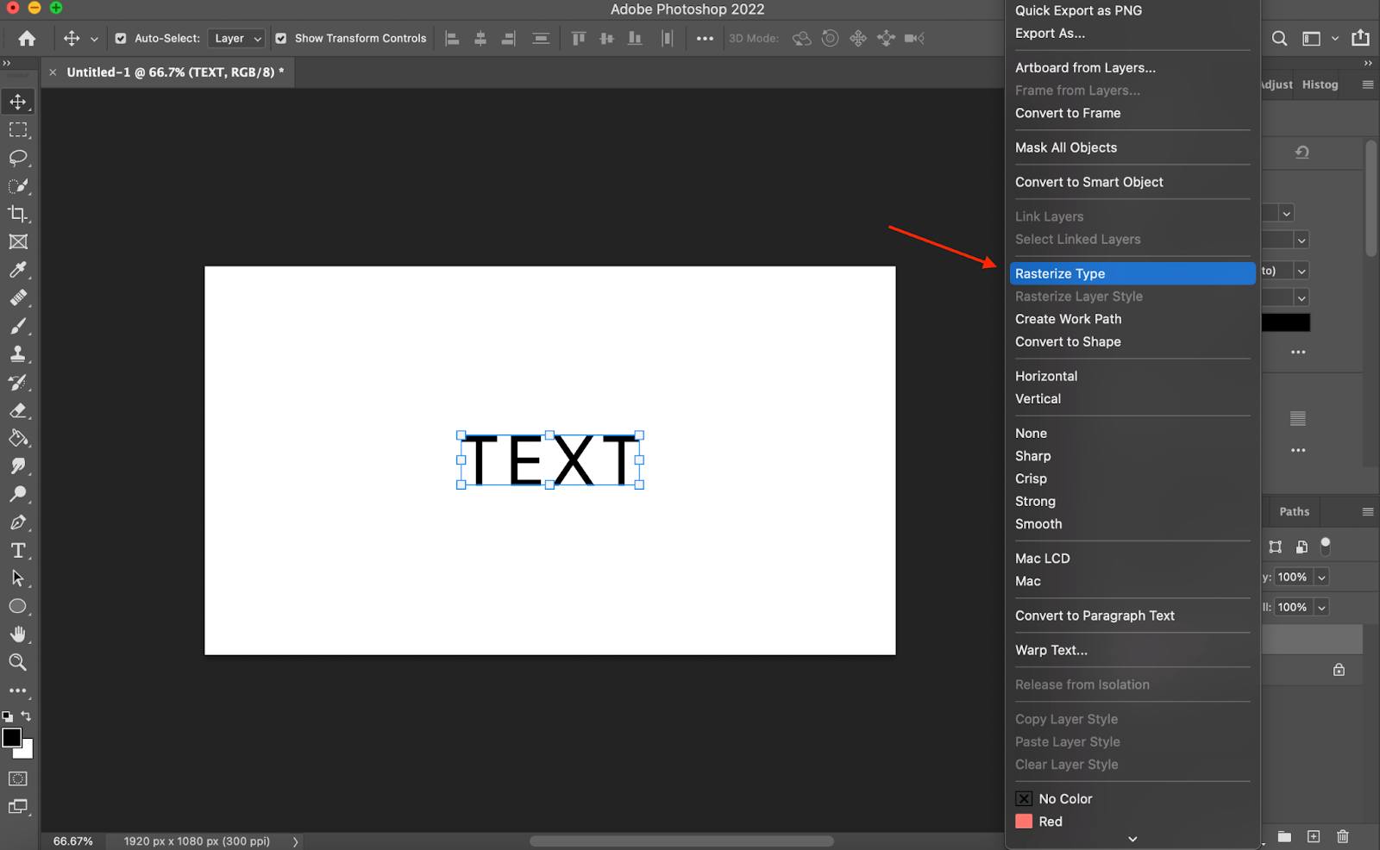Image resolution: width=1380 pixels, height=850 pixels.
Task: Choose Rasterize Type from the menu
Action: (1060, 273)
